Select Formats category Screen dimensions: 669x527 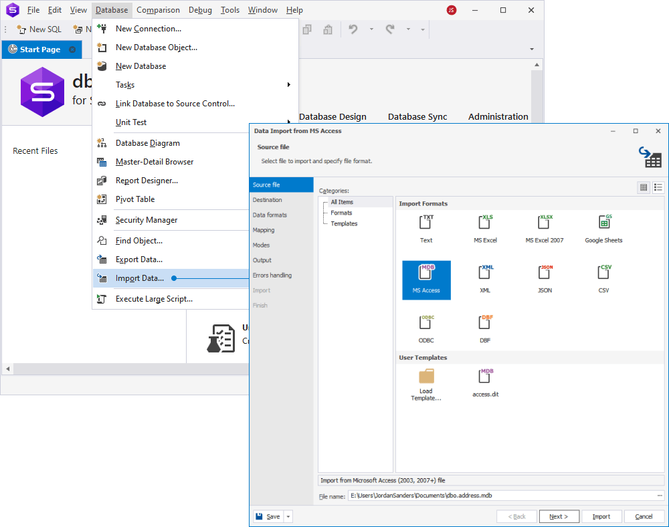point(341,213)
